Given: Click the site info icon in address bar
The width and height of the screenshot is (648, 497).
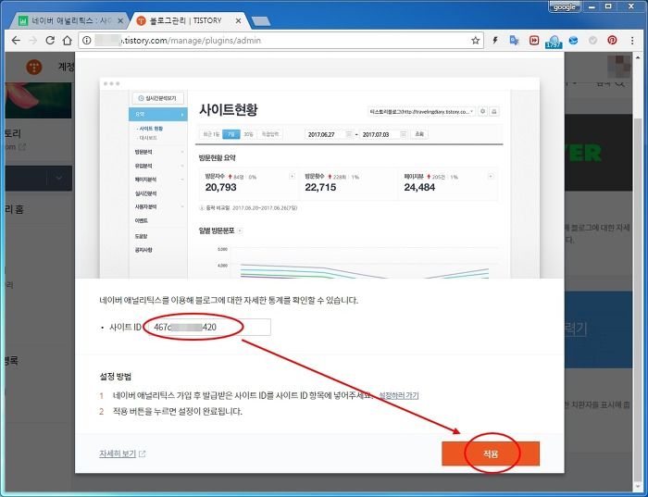Looking at the screenshot, I should click(x=86, y=41).
